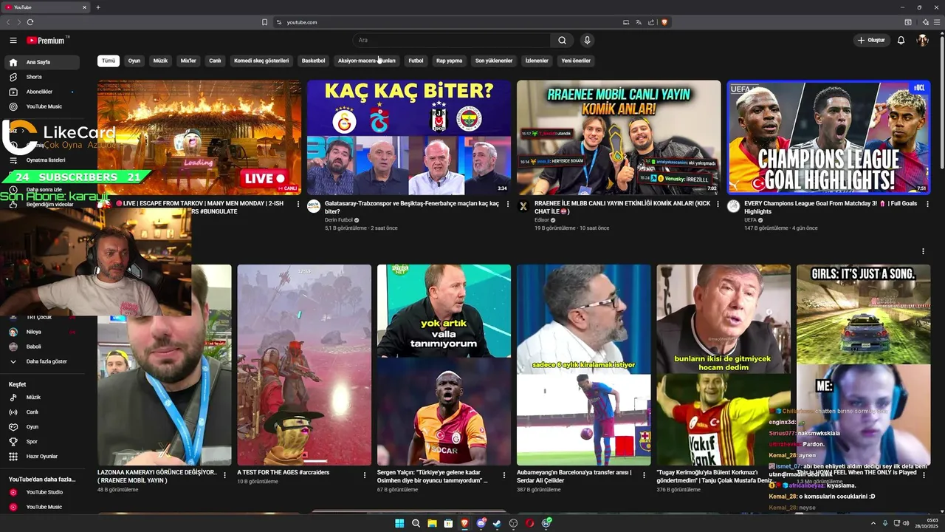The height and width of the screenshot is (532, 945).
Task: Open Windows Start menu
Action: pos(399,523)
